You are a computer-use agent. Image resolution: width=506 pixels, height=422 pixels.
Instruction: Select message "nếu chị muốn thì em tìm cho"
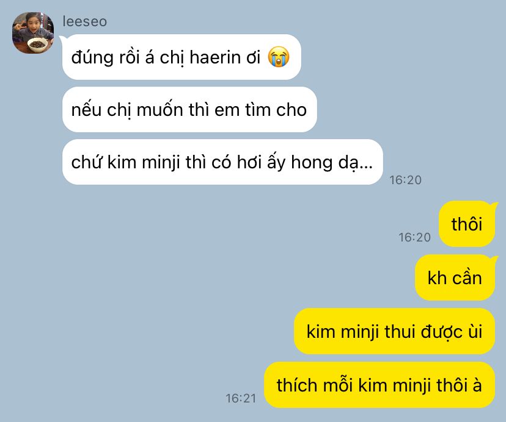coord(189,110)
